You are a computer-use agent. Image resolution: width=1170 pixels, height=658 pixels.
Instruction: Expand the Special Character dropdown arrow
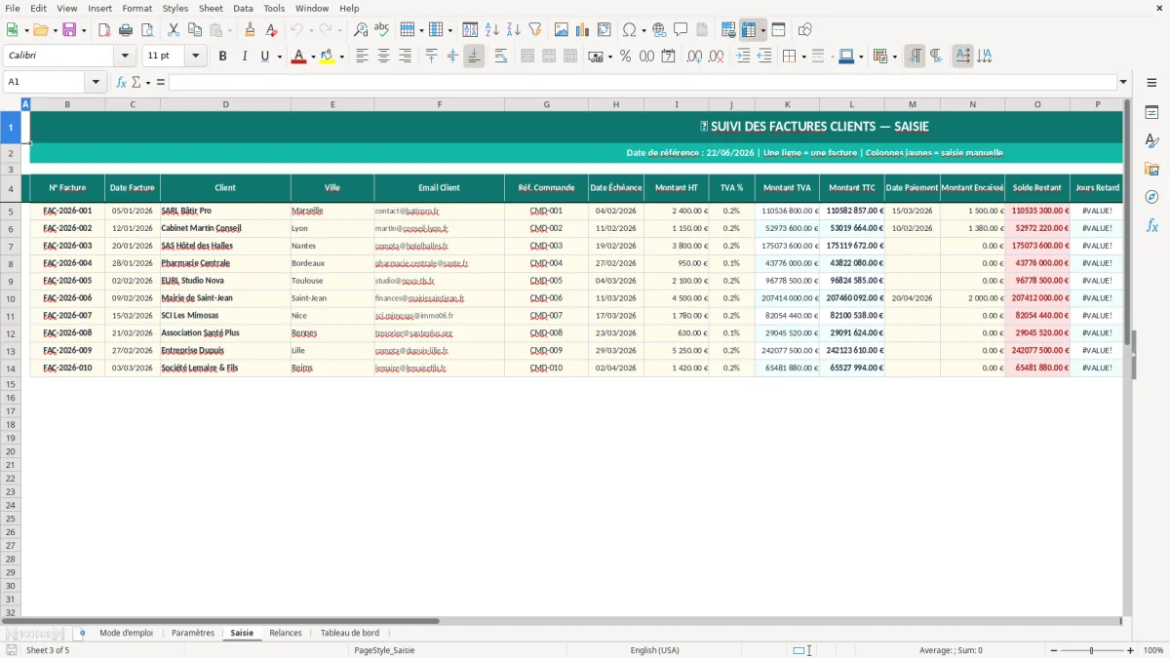click(643, 30)
